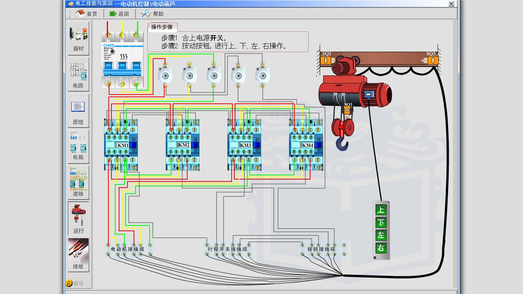
Task: Open 帮助 help from the toolbar
Action: [x=152, y=14]
